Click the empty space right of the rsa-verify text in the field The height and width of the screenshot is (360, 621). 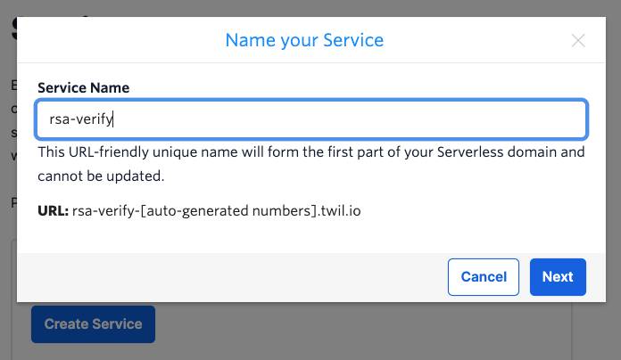357,119
